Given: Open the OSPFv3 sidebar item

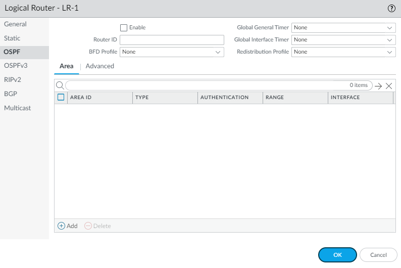Looking at the screenshot, I should click(x=15, y=66).
